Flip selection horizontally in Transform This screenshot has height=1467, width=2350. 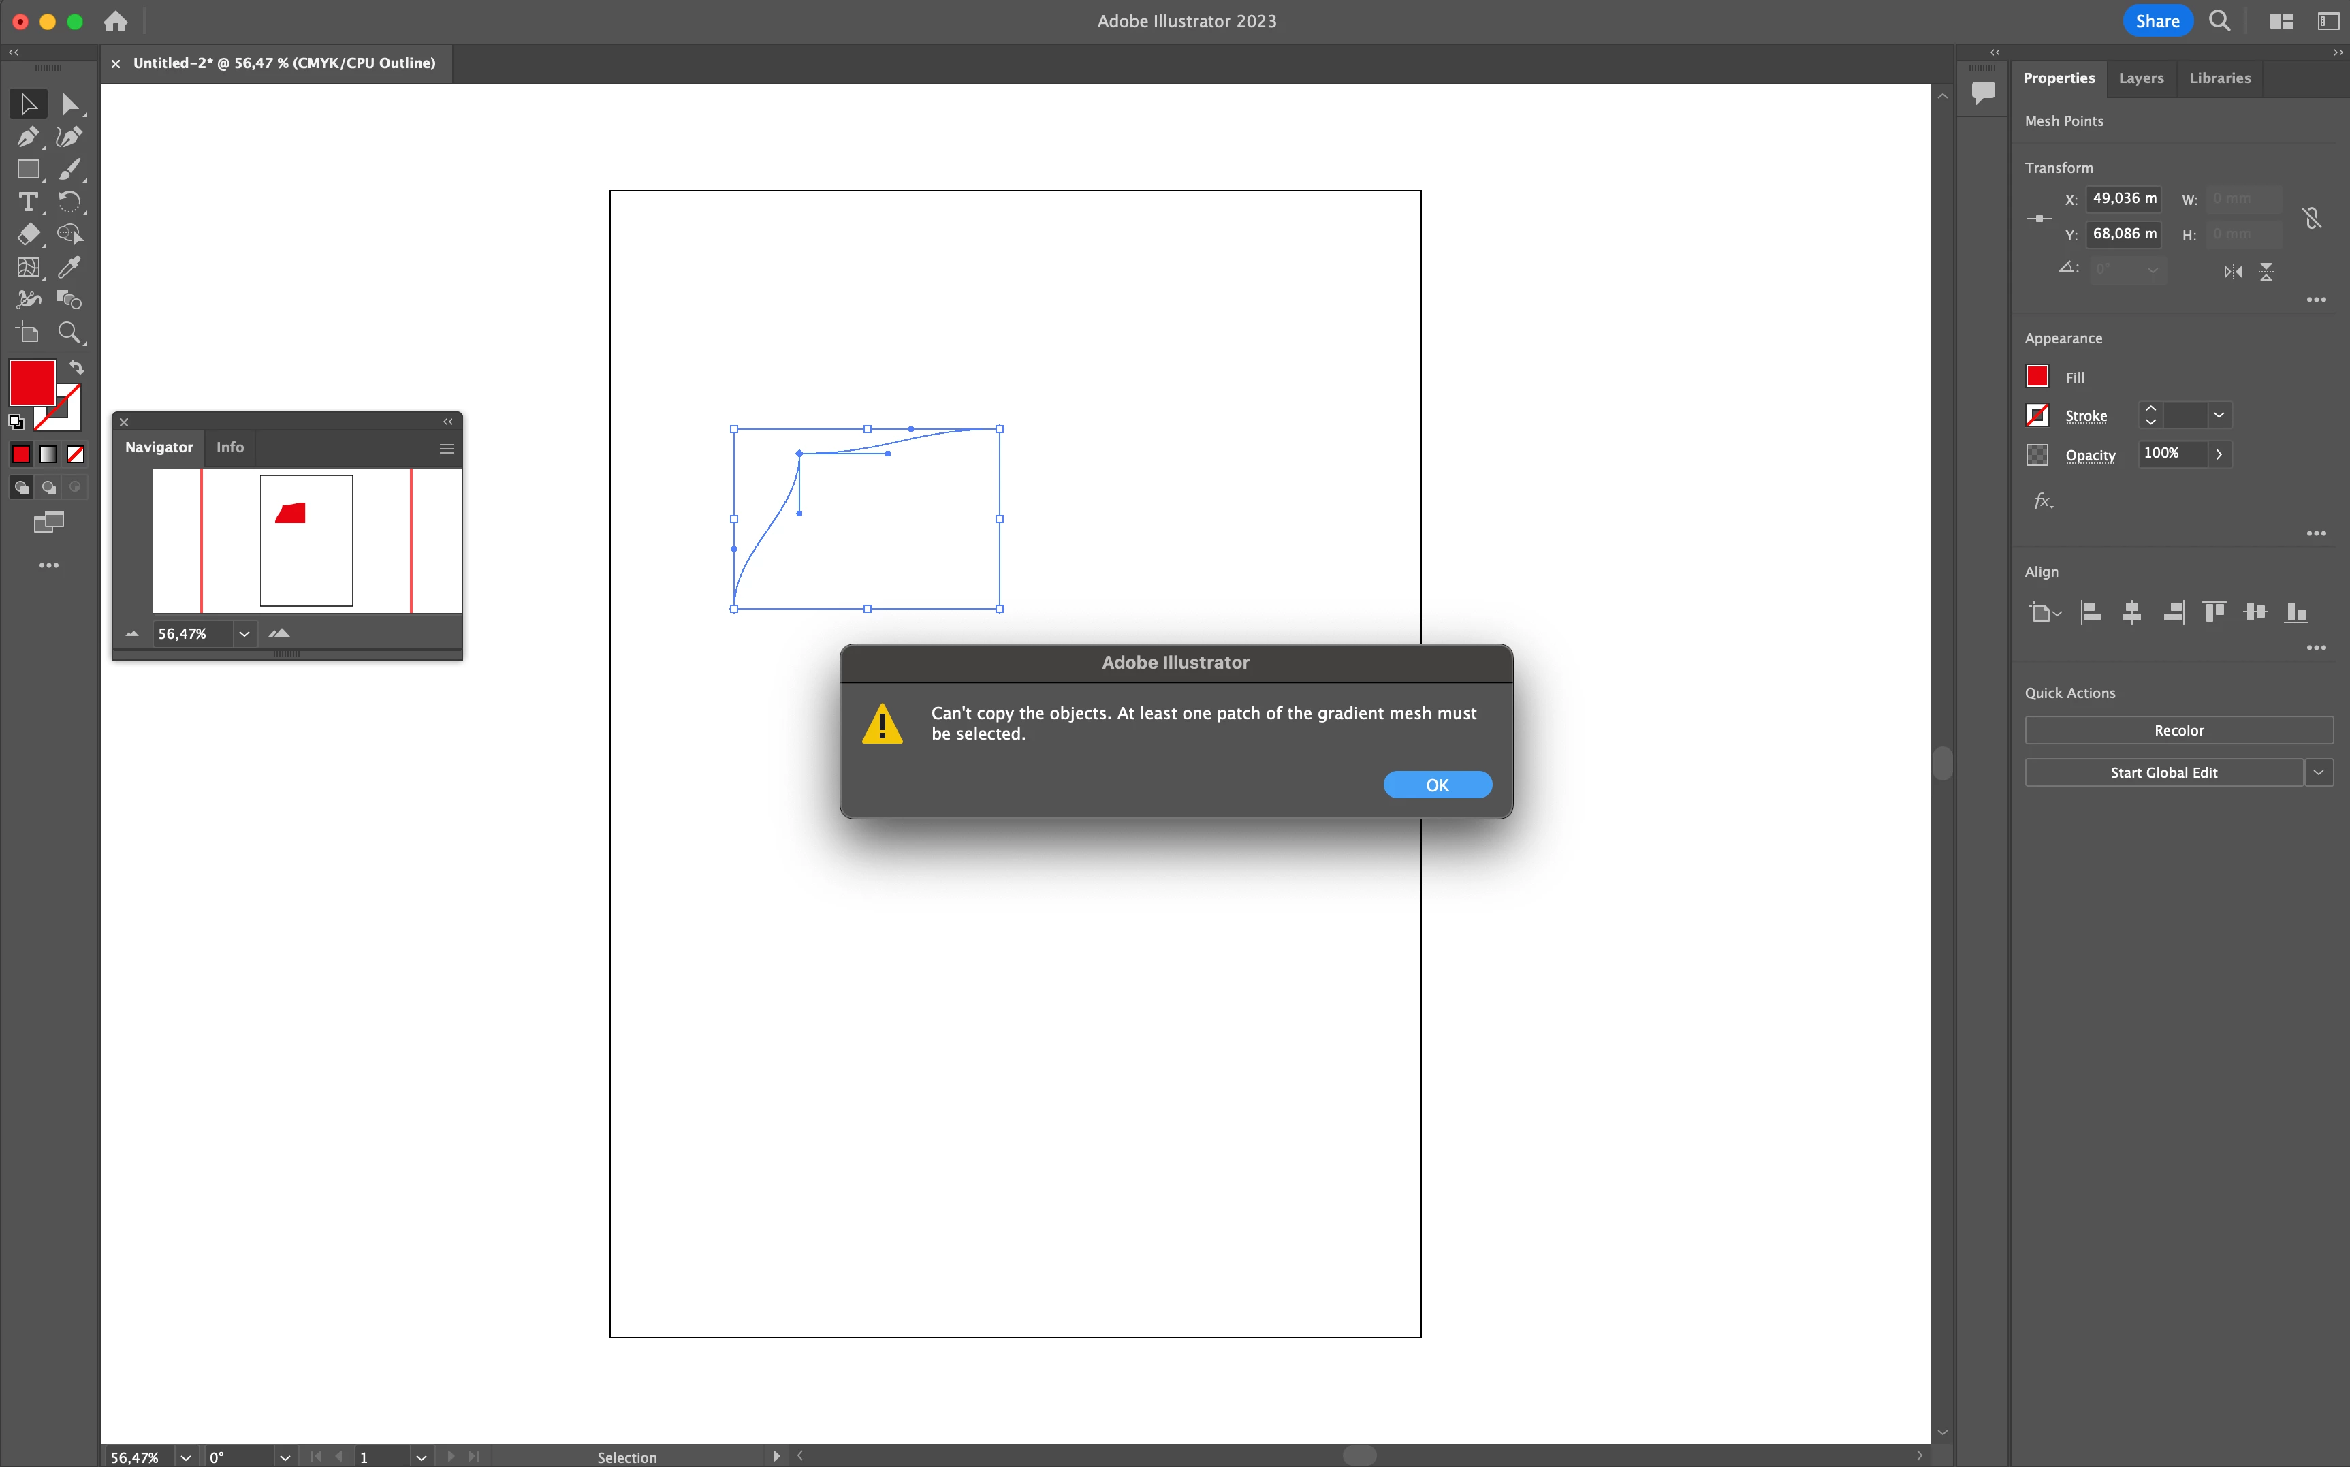tap(2233, 272)
